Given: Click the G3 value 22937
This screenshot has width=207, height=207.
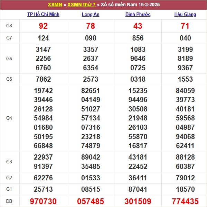Looking at the screenshot, I should [43, 157].
